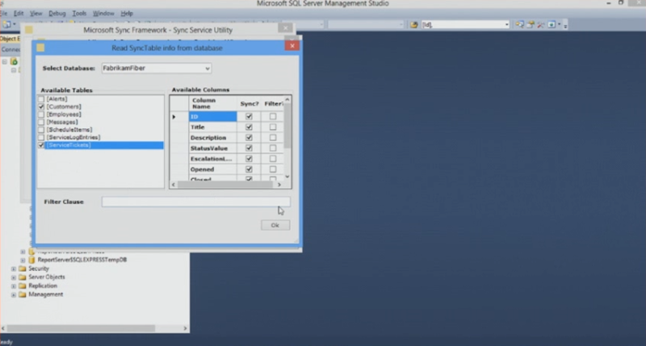Image resolution: width=646 pixels, height=346 pixels.
Task: Click the first icon right of the [Id] combo
Action: pos(519,25)
